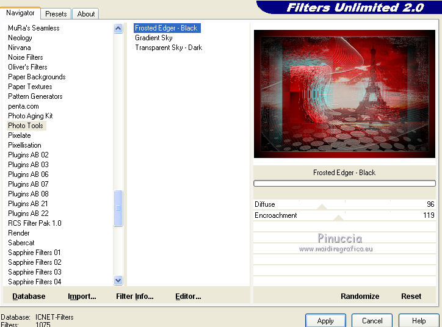442x327 pixels.
Task: Apply the filter
Action: [x=325, y=321]
